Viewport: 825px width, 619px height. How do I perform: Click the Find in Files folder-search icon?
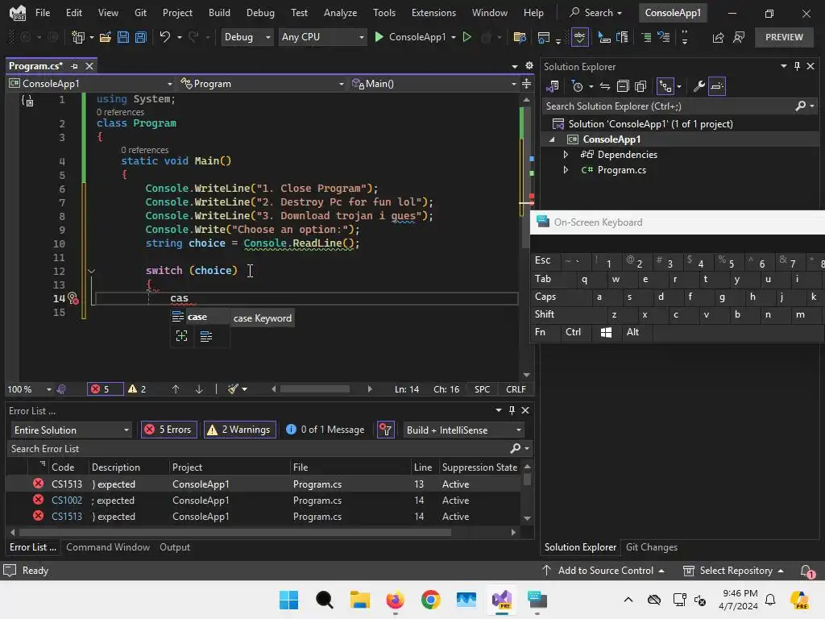tap(520, 37)
